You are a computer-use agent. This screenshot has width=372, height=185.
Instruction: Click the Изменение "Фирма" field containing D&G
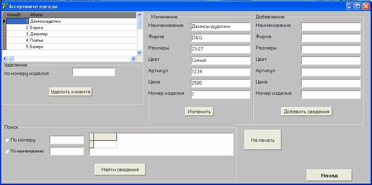tap(220, 38)
